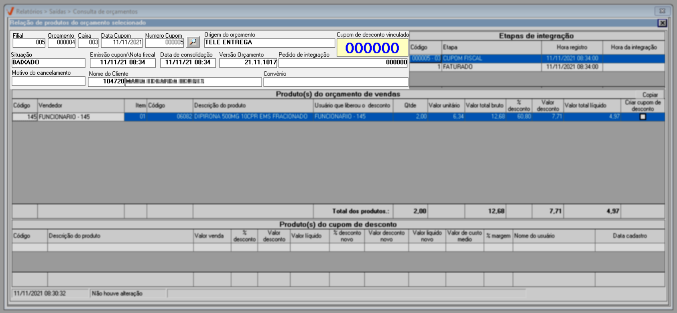Click the Situação field showing BAIXADO
Viewport: 677px width, 313px height.
click(x=48, y=63)
